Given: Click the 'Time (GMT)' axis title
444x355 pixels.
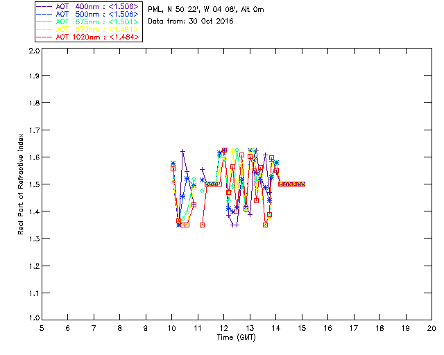Looking at the screenshot, I should click(x=236, y=338).
